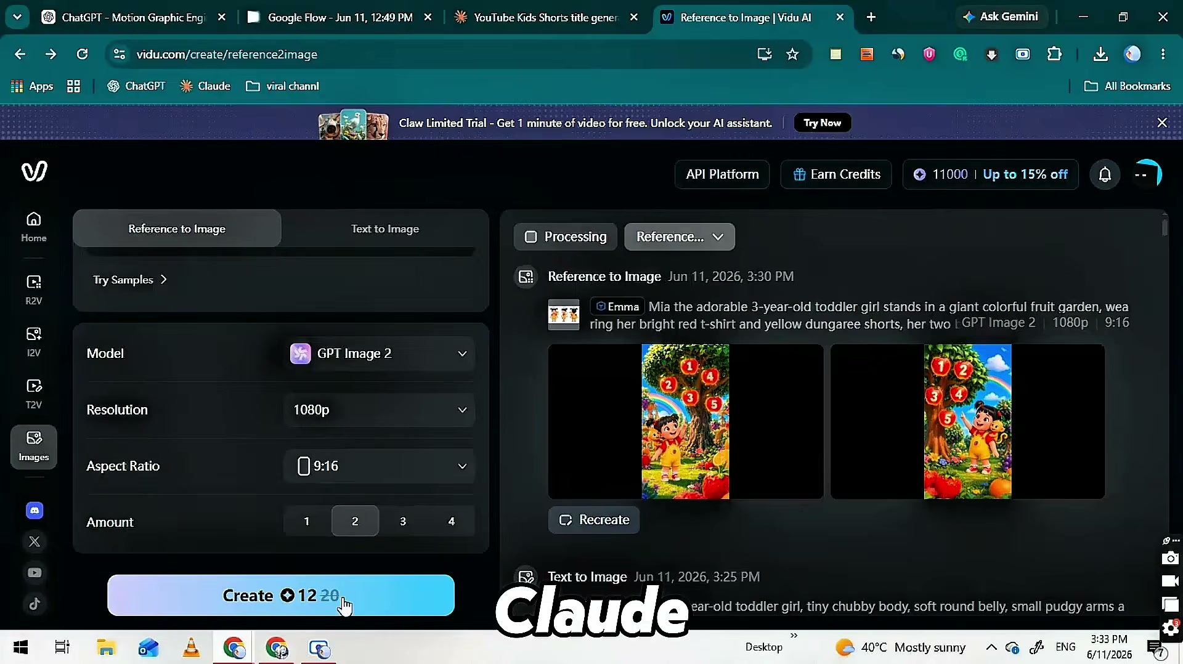Viewport: 1183px width, 664px height.
Task: Open the YouTube link in sidebar
Action: (35, 573)
